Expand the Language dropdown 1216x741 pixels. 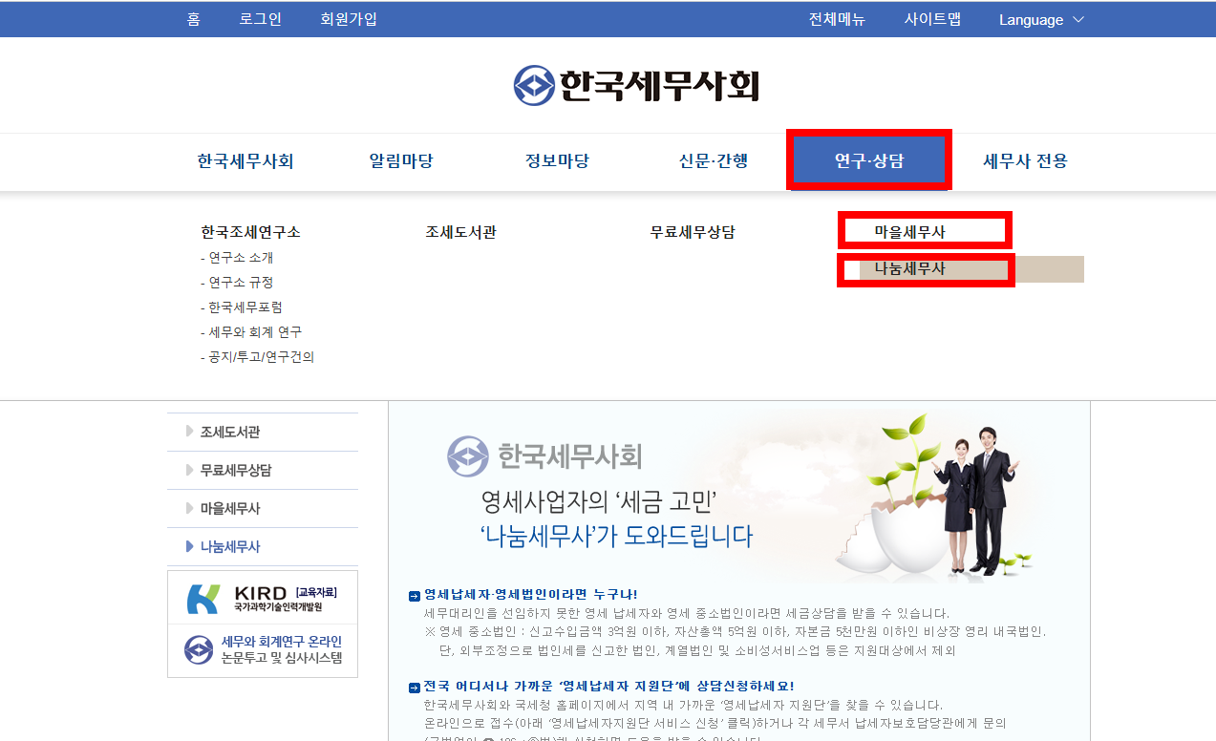coord(1041,19)
